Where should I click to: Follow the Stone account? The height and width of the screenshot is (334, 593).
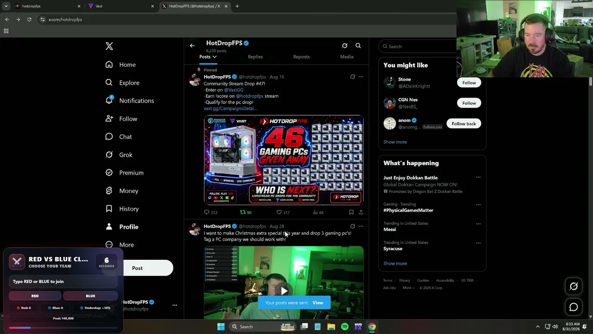[x=469, y=83]
